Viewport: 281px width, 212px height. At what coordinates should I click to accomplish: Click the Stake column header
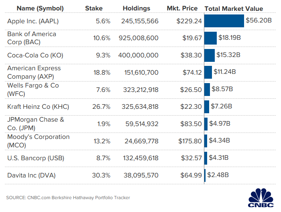point(94,8)
